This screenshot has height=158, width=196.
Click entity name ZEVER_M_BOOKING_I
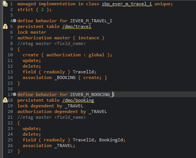(92, 94)
